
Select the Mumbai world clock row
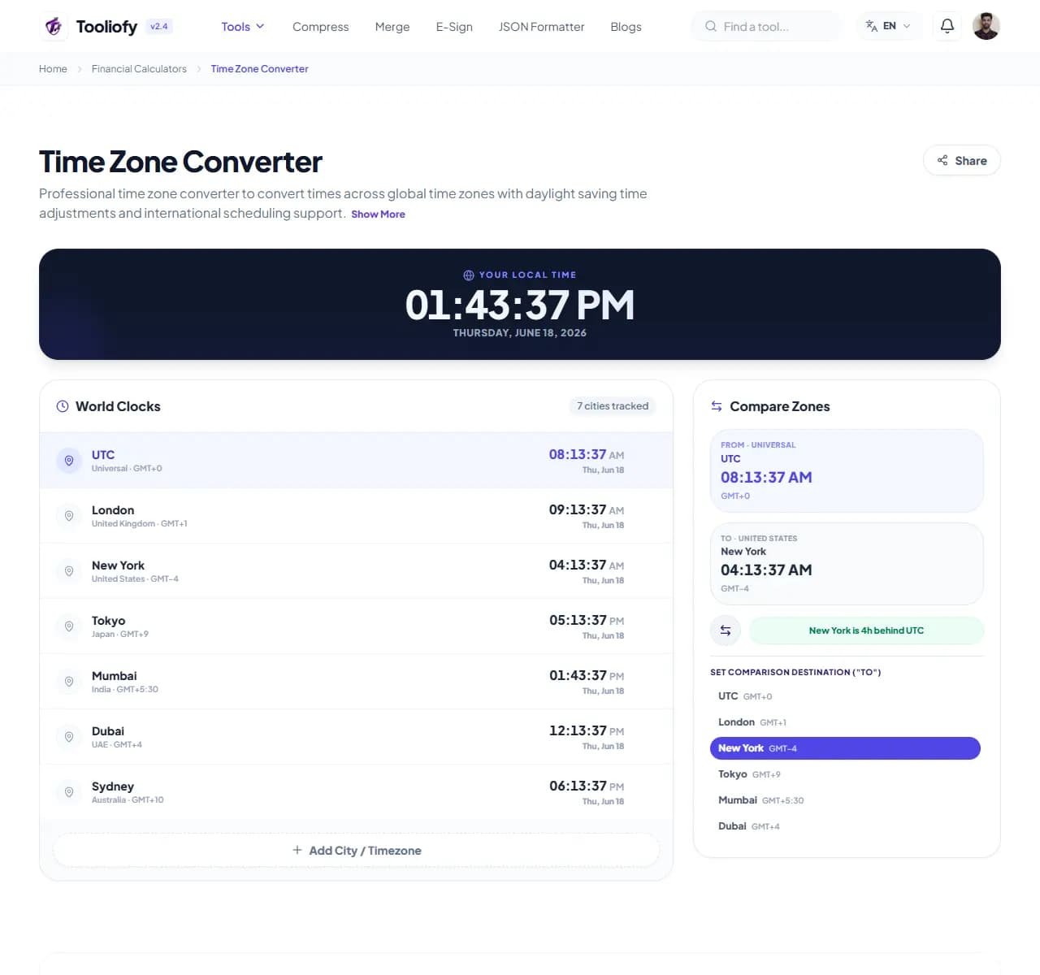(x=356, y=682)
